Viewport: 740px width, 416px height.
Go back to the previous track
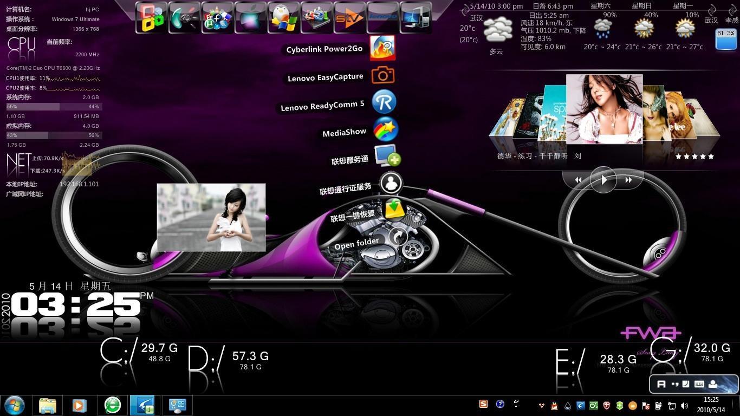click(x=578, y=180)
